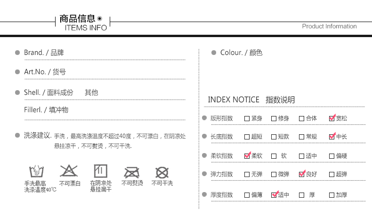Uncheck the 宽松 checkbox
The image size is (372, 216).
coord(332,118)
